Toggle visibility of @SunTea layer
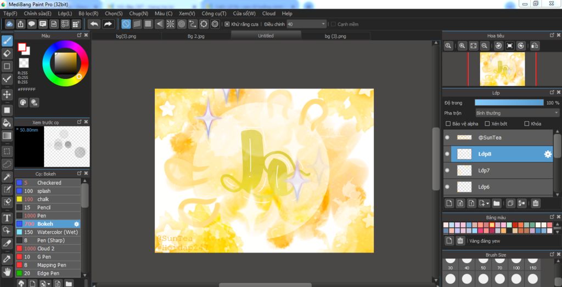Screen dimensions: 562x287 tap(447, 137)
